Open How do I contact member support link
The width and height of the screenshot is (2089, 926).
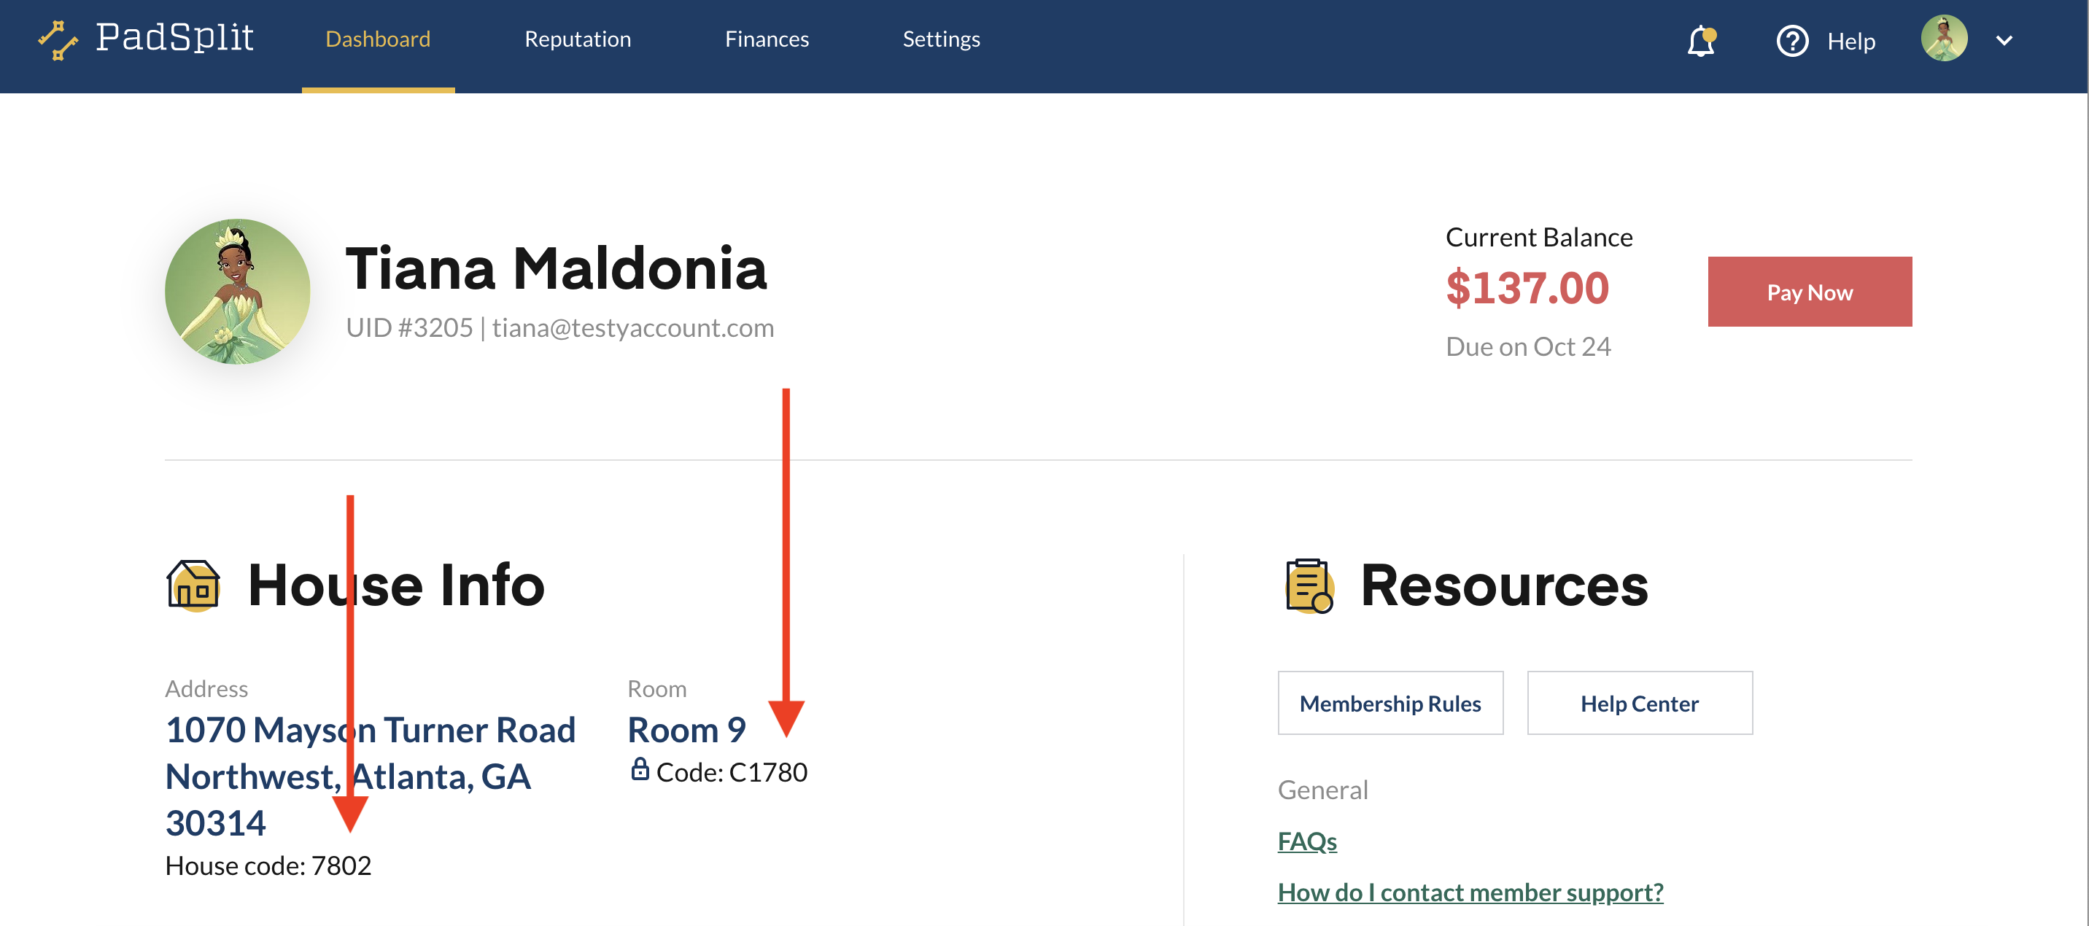[x=1470, y=892]
